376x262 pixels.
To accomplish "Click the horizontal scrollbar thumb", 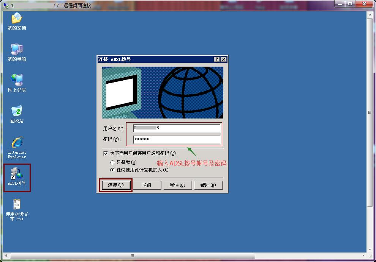I will click(x=133, y=256).
